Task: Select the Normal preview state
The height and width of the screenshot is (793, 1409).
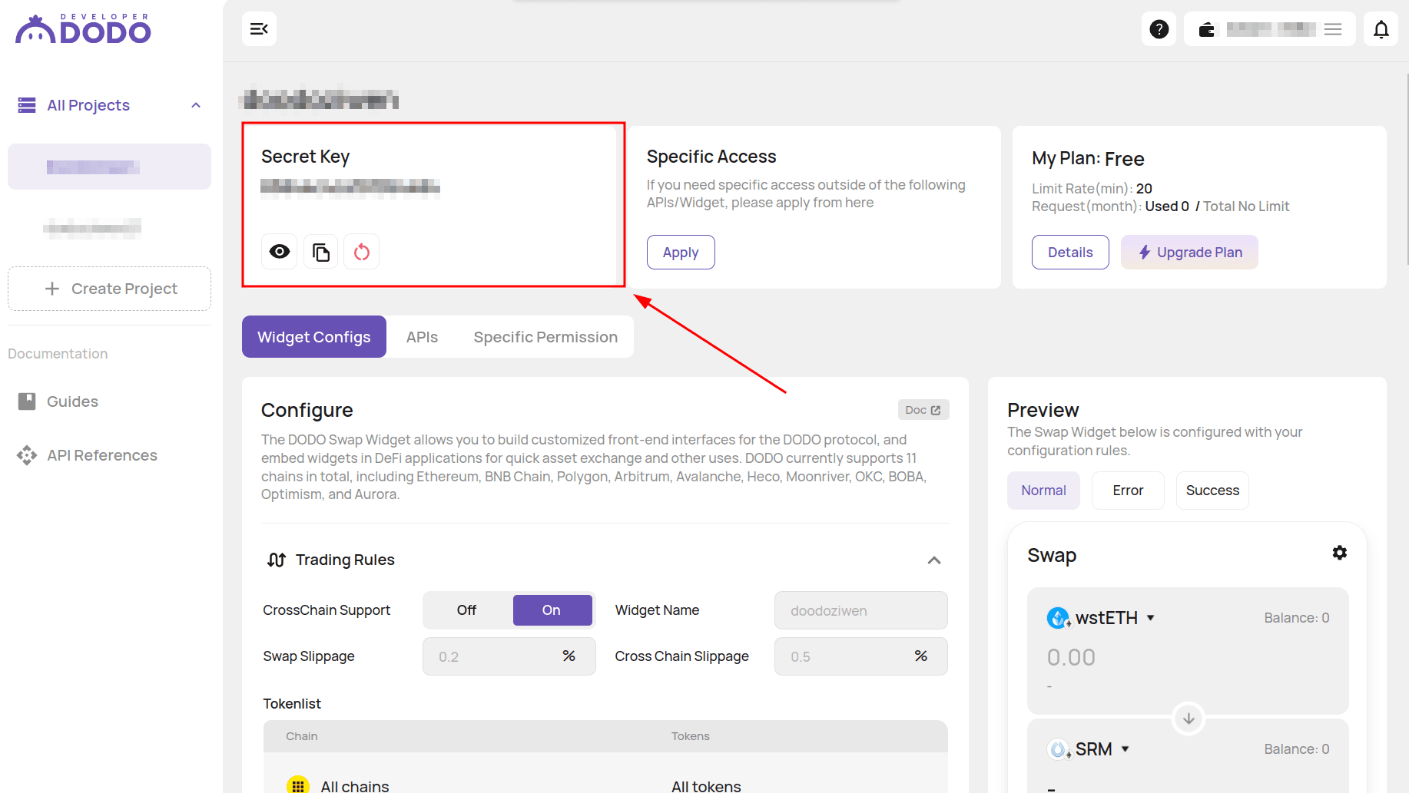Action: [1043, 491]
